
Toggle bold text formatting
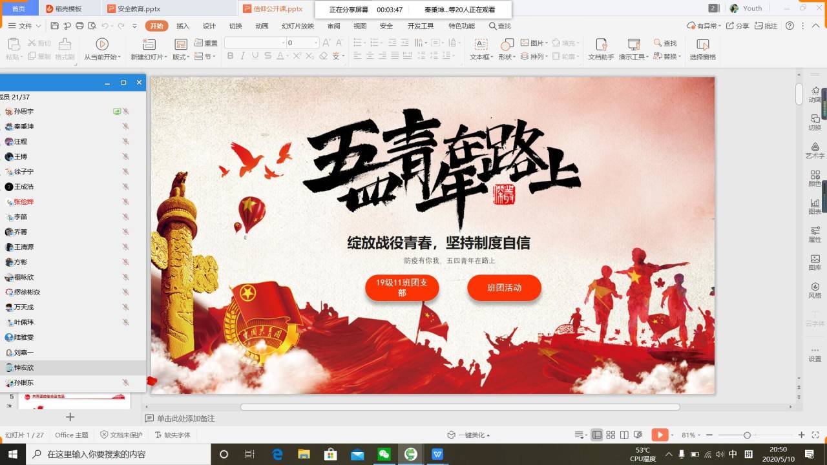pyautogui.click(x=230, y=56)
